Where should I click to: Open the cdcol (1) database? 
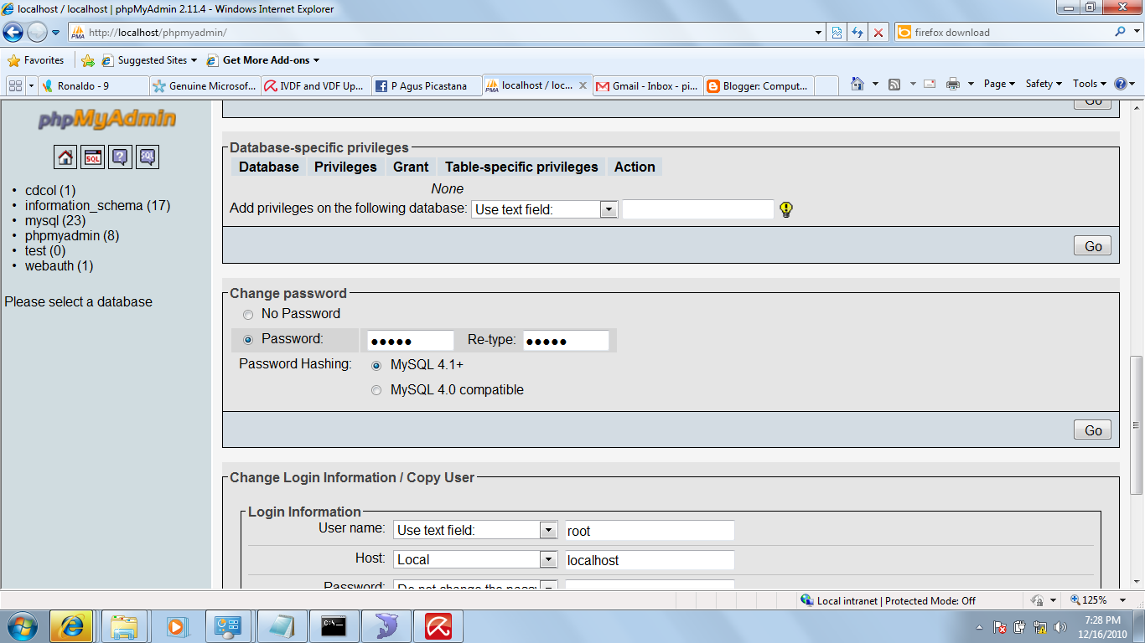[50, 191]
